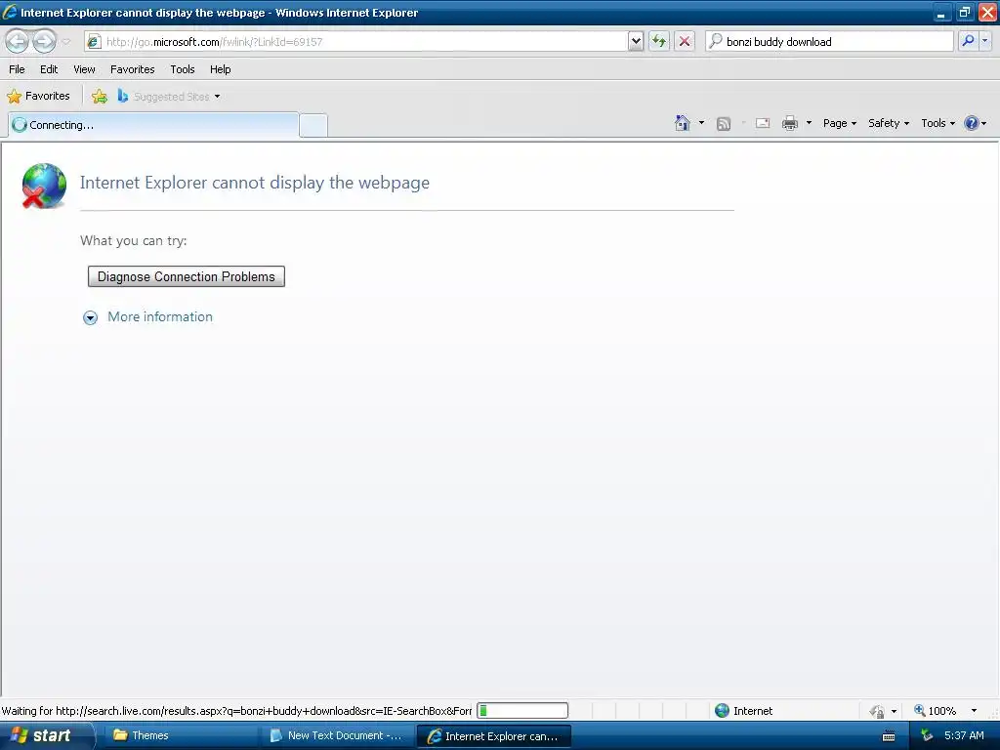Open the protected mode privacy icon
This screenshot has width=1000, height=750.
[878, 711]
